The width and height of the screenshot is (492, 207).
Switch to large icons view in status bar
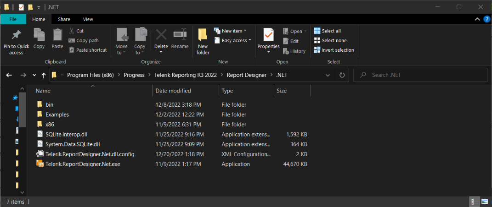coord(485,202)
